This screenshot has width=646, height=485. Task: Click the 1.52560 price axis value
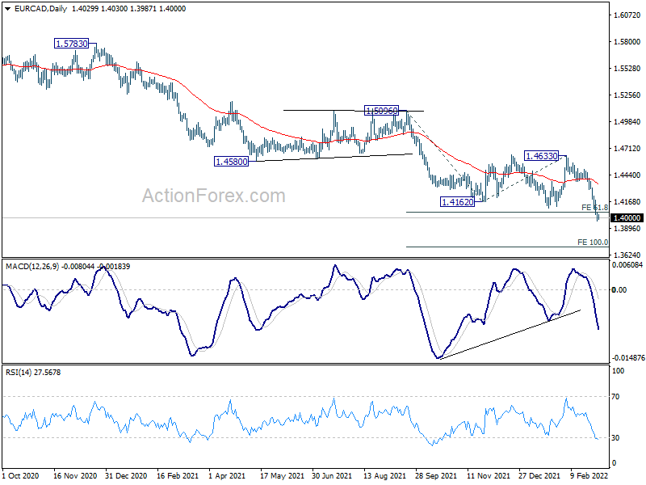[627, 95]
